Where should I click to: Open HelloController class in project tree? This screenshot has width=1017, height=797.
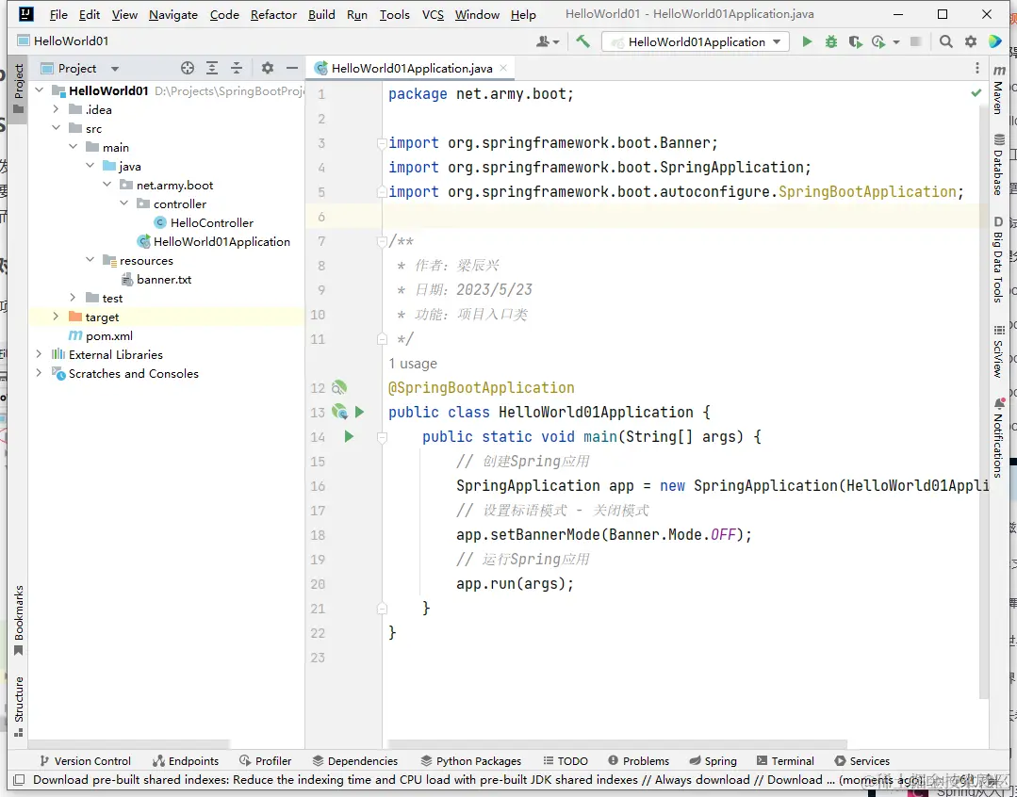tap(211, 222)
